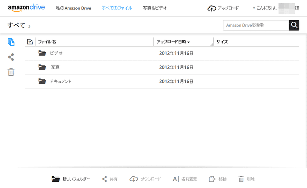Click the magnifier search button

click(x=294, y=25)
